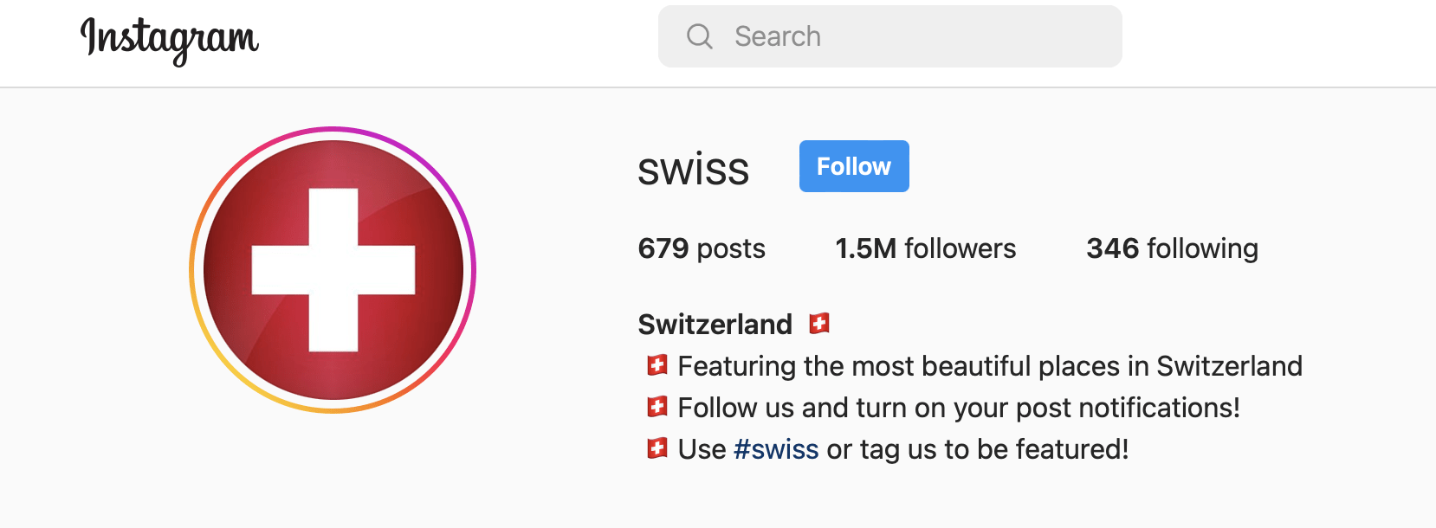Click the 679 posts count

(x=702, y=249)
